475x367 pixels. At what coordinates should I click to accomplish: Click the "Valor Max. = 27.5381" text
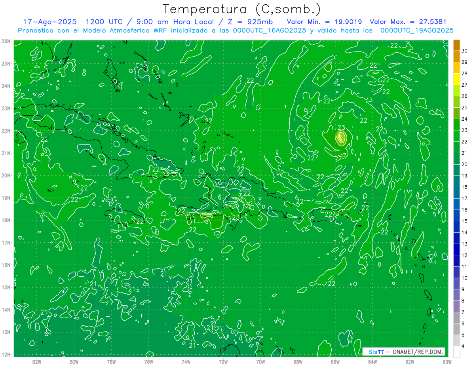pyautogui.click(x=408, y=22)
